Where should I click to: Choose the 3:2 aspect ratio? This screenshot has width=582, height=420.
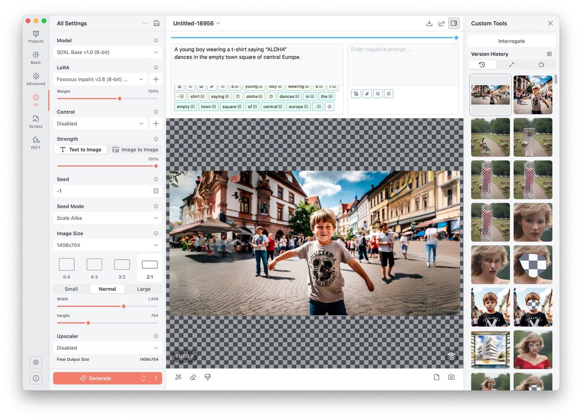pyautogui.click(x=122, y=268)
